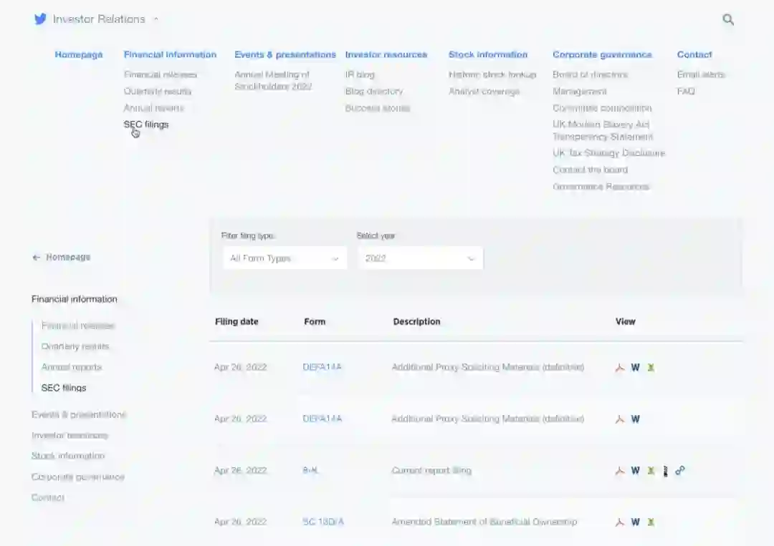774x546 pixels.
Task: Select the Stock information menu heading
Action: click(x=488, y=54)
